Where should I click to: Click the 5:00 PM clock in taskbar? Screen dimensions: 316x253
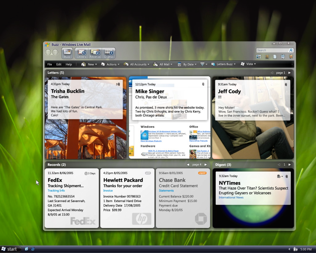coord(306,249)
